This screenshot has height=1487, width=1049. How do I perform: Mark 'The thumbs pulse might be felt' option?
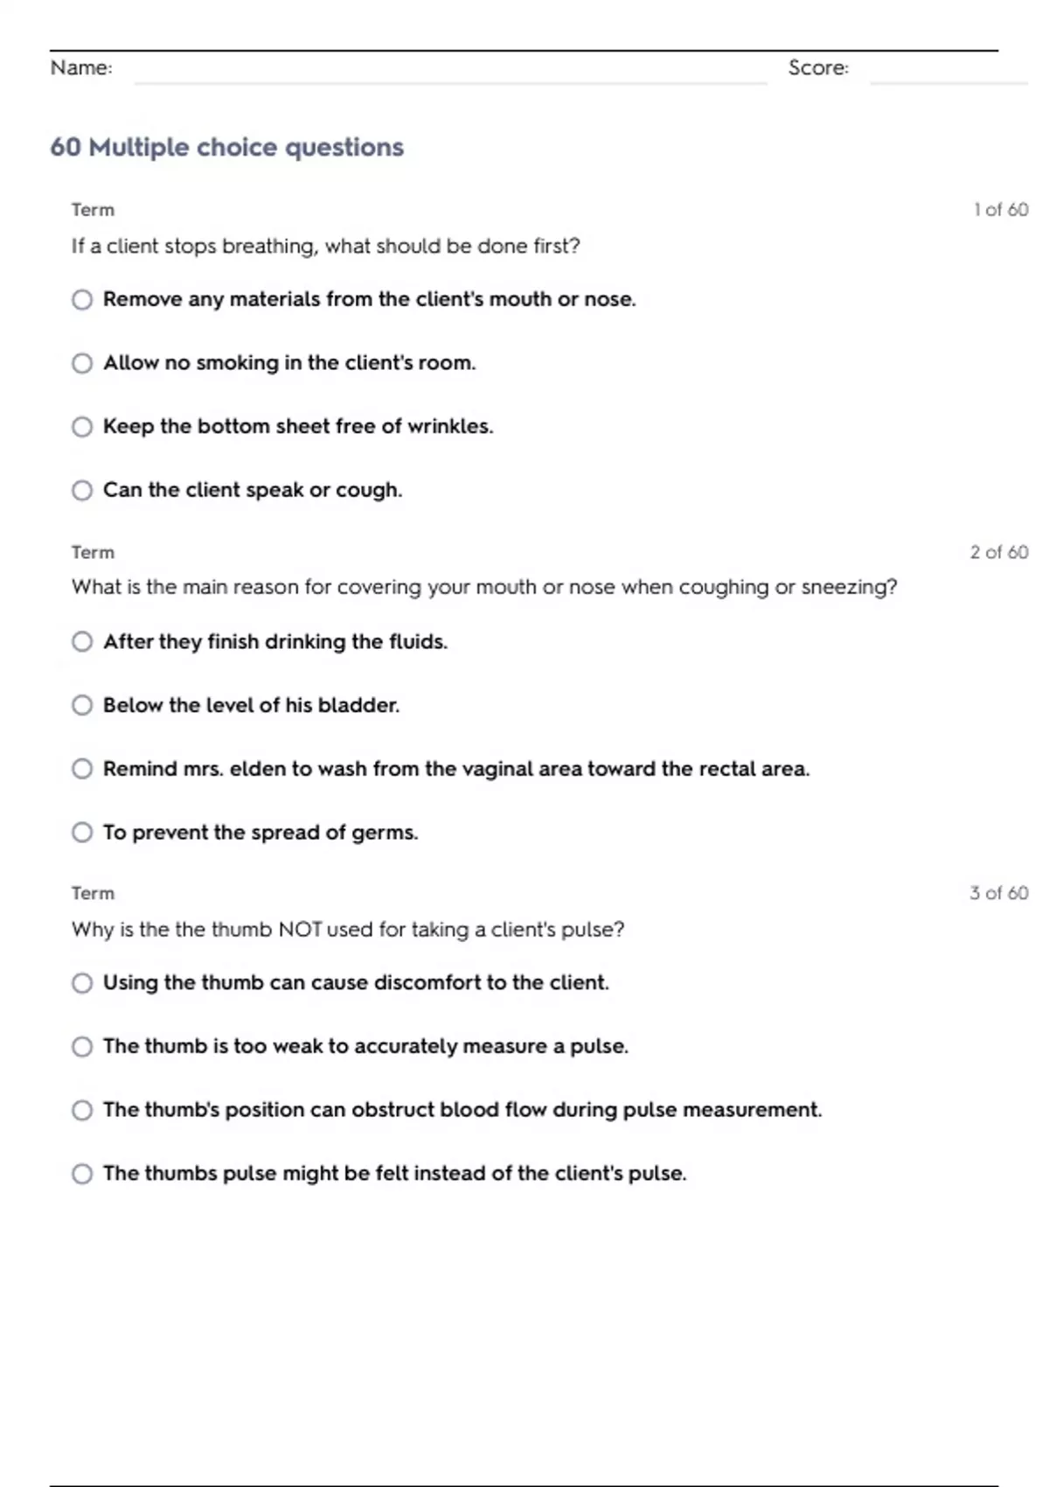pyautogui.click(x=82, y=1174)
